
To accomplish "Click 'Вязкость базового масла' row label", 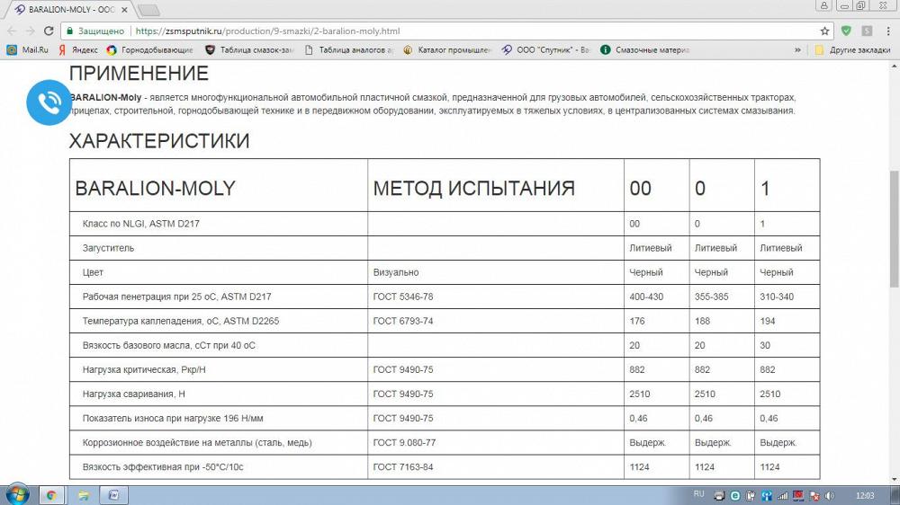I will (x=169, y=346).
